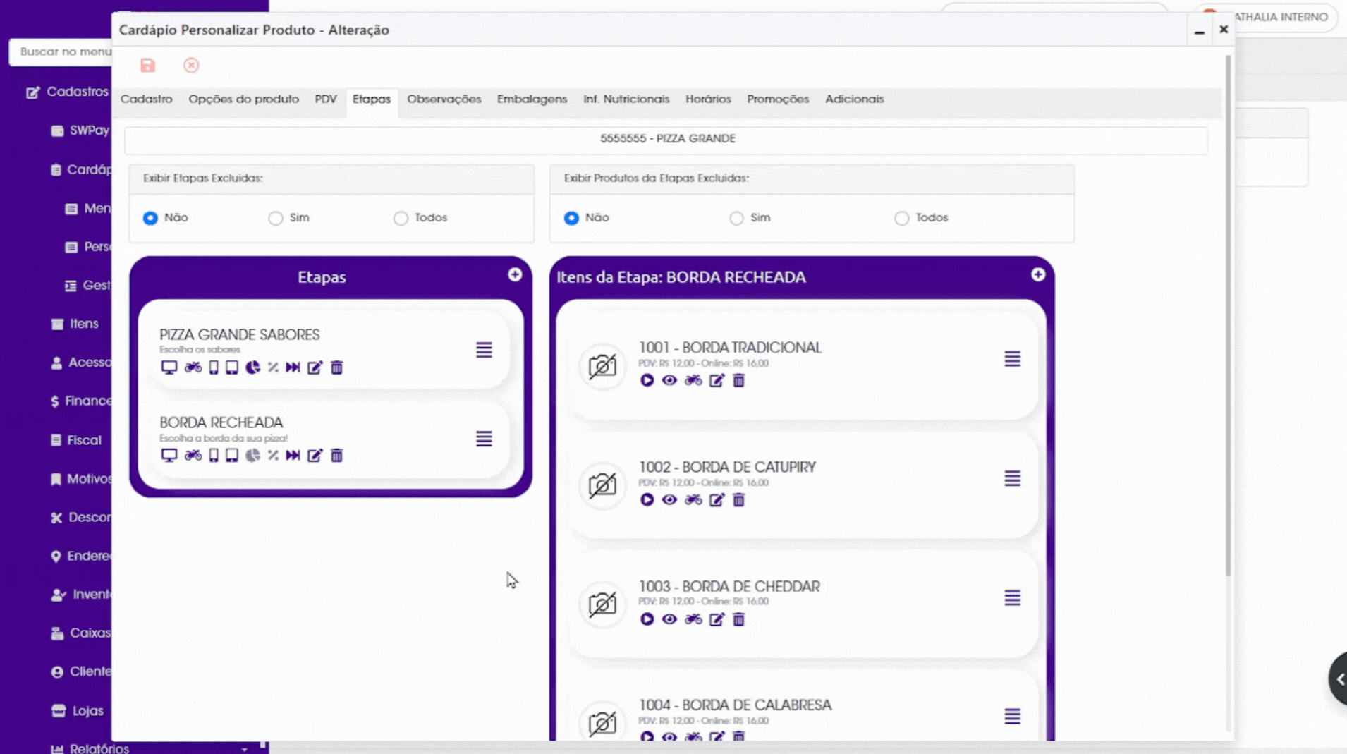Open hamburger menu of 1002 BORDA DE CATUPIRY
The height and width of the screenshot is (754, 1347).
coord(1012,478)
